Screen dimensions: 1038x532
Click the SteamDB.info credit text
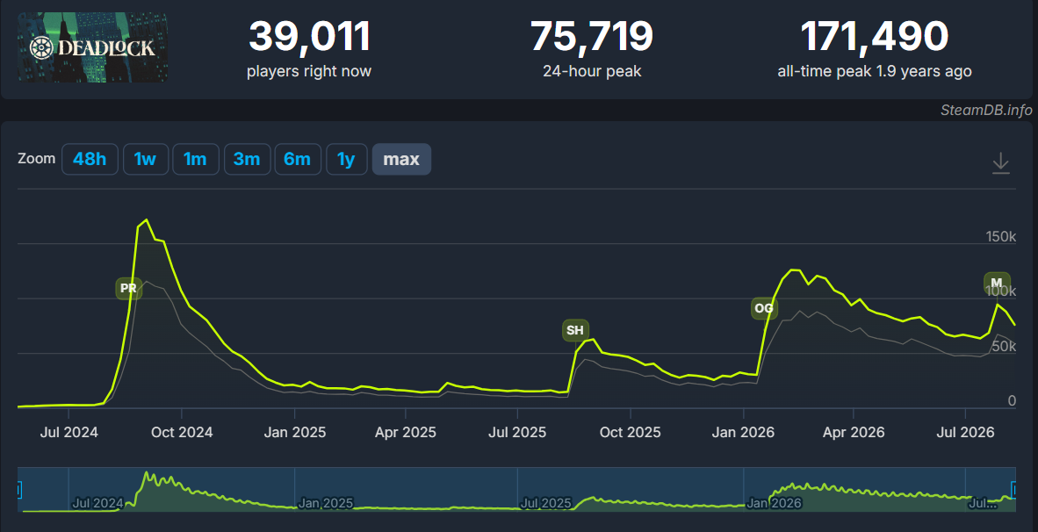[x=985, y=110]
